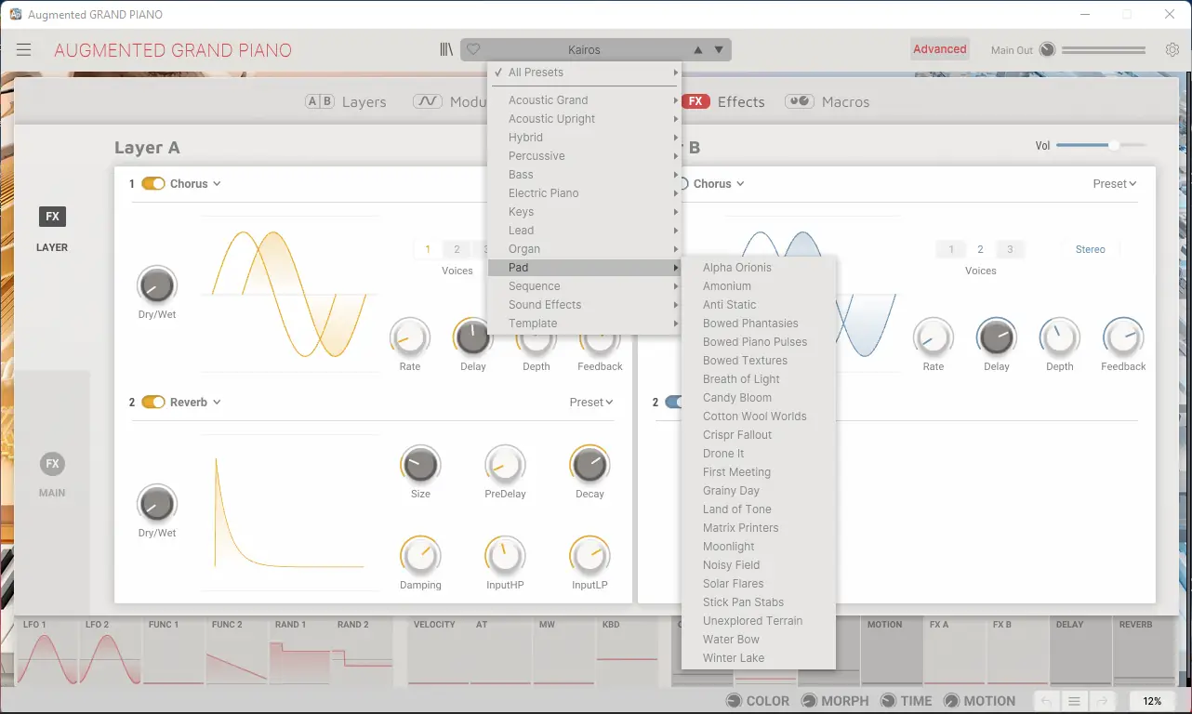The height and width of the screenshot is (714, 1192).
Task: Click the COLOR macro knob
Action: [734, 701]
